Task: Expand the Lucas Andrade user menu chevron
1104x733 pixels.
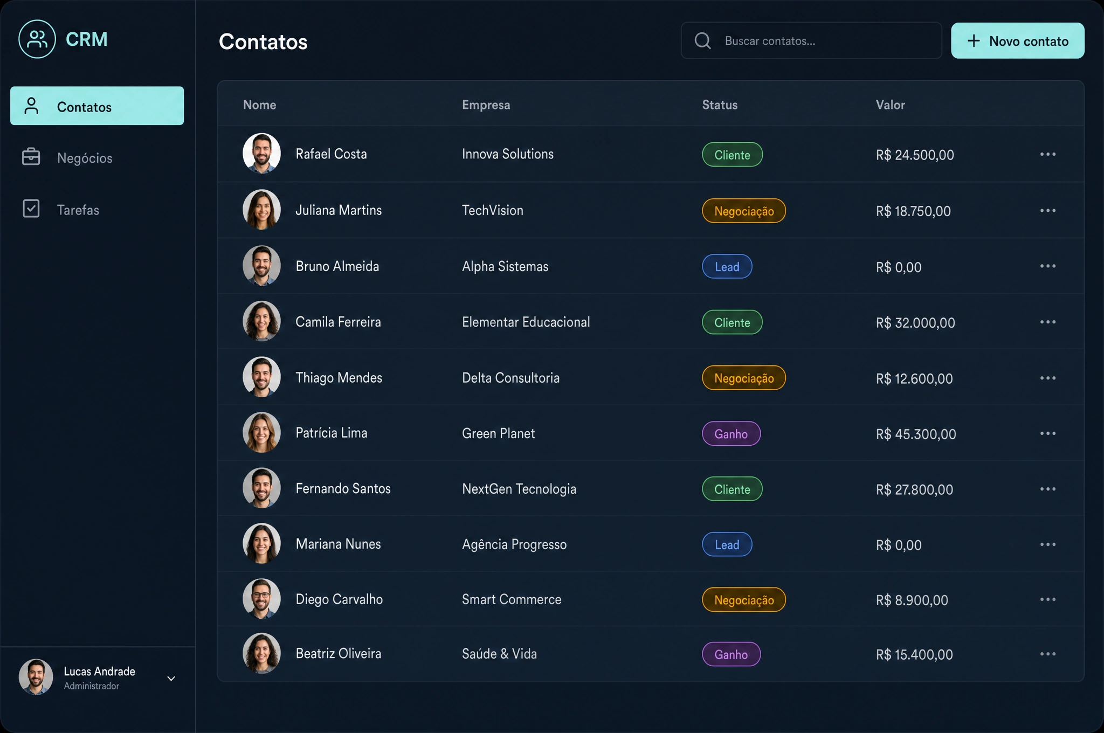Action: point(171,678)
